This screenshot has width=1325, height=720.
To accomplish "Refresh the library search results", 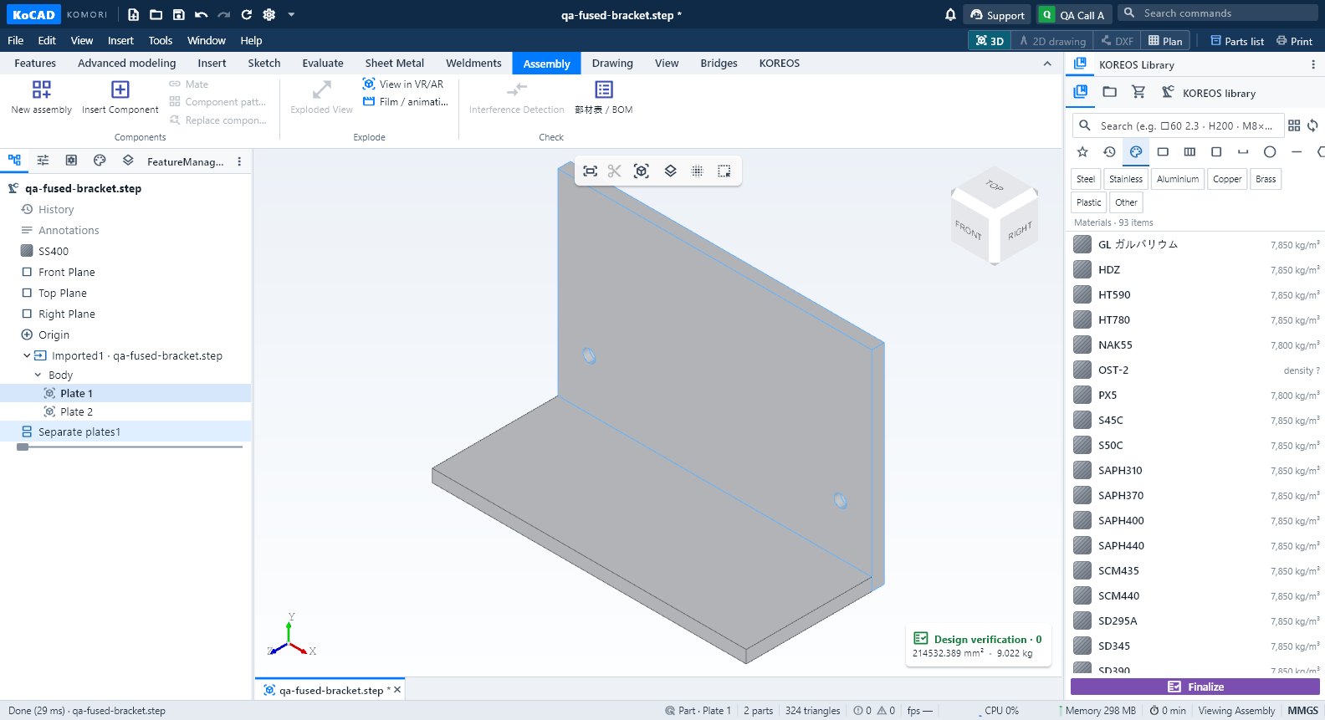I will pos(1312,125).
